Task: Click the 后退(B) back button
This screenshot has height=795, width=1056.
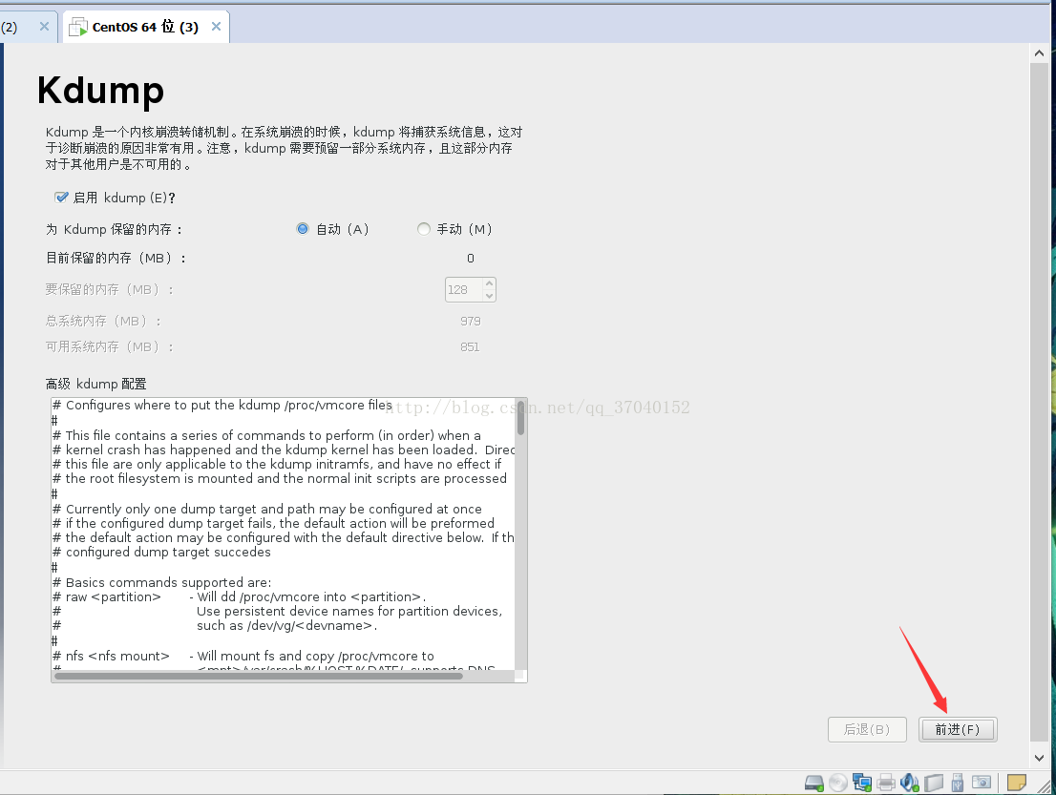Action: point(867,730)
